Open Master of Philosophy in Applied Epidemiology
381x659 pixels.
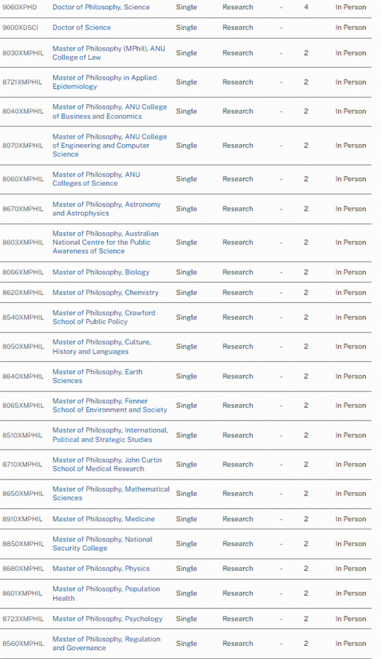[105, 82]
